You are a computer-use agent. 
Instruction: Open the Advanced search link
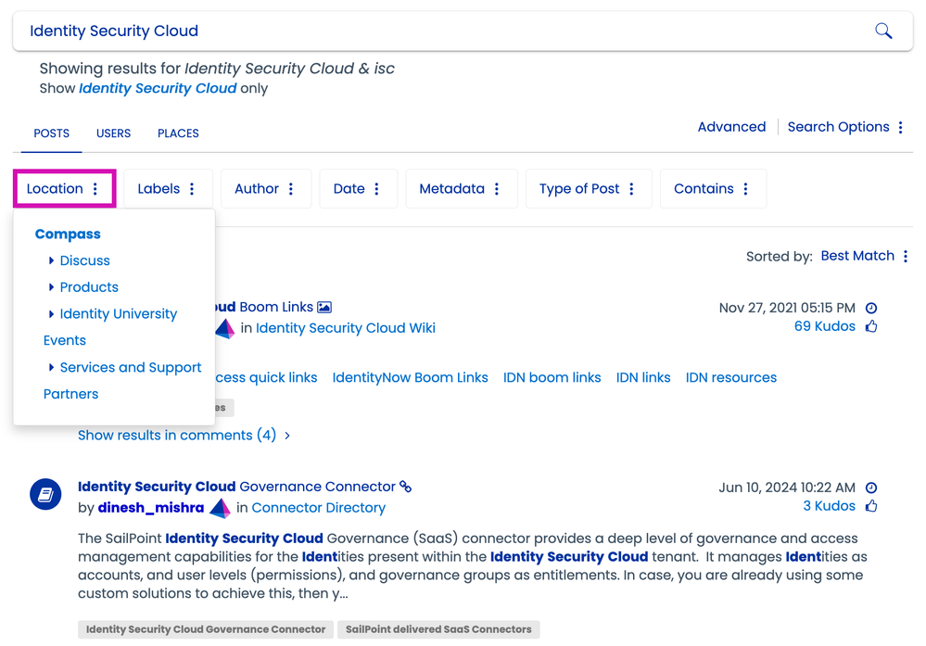(x=731, y=127)
